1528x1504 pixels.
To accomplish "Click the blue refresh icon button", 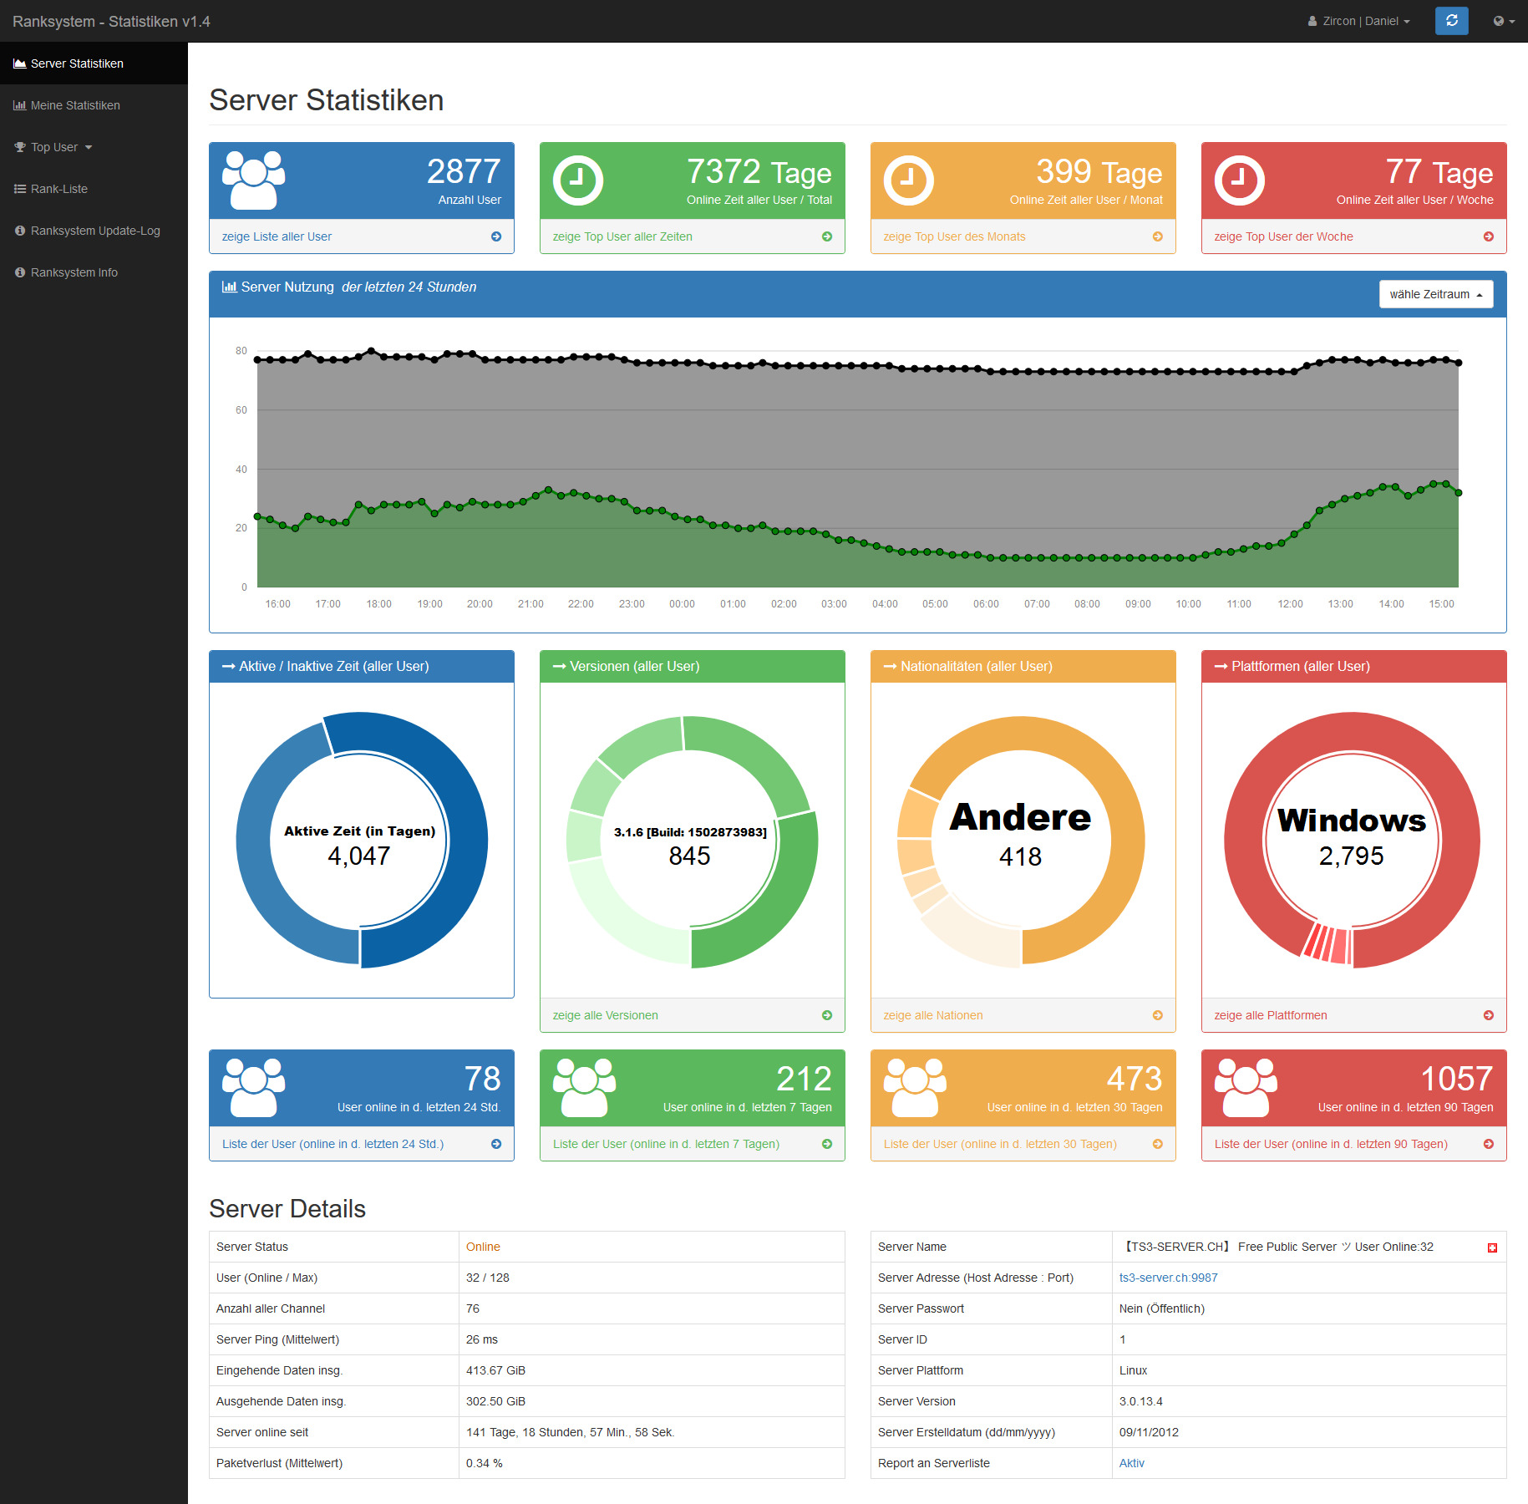I will (x=1451, y=21).
